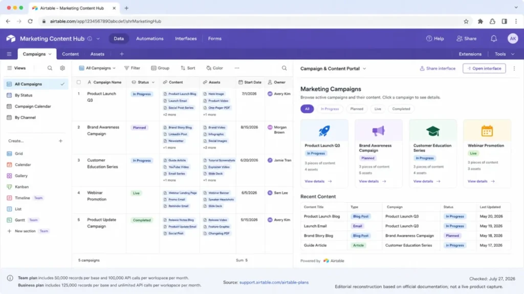
Task: Open support.airtable.com/airtable-plans link
Action: [x=274, y=282]
